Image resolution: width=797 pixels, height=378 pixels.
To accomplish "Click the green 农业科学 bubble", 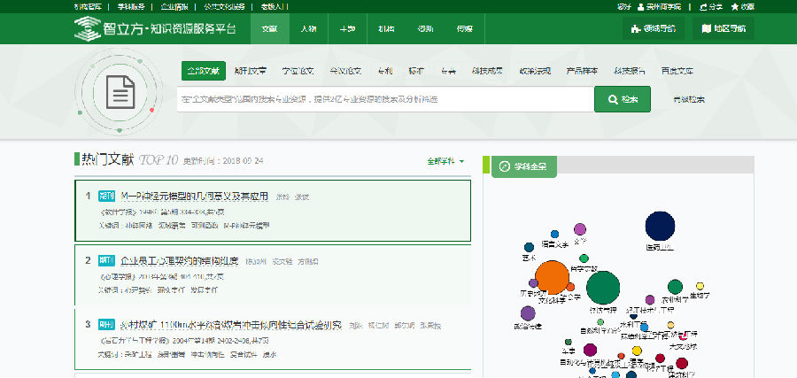I will [x=675, y=287].
